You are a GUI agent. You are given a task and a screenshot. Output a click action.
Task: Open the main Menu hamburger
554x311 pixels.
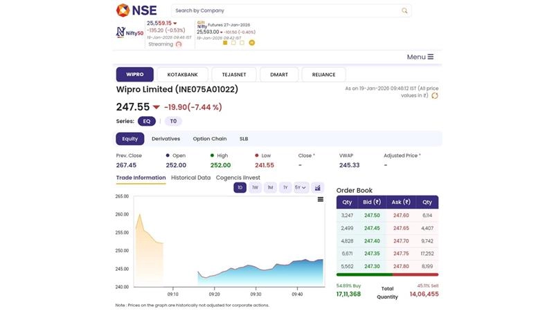[x=420, y=57]
